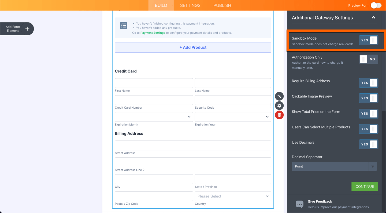The height and width of the screenshot is (213, 386).
Task: Enable the Authorization Only toggle
Action: tap(369, 59)
